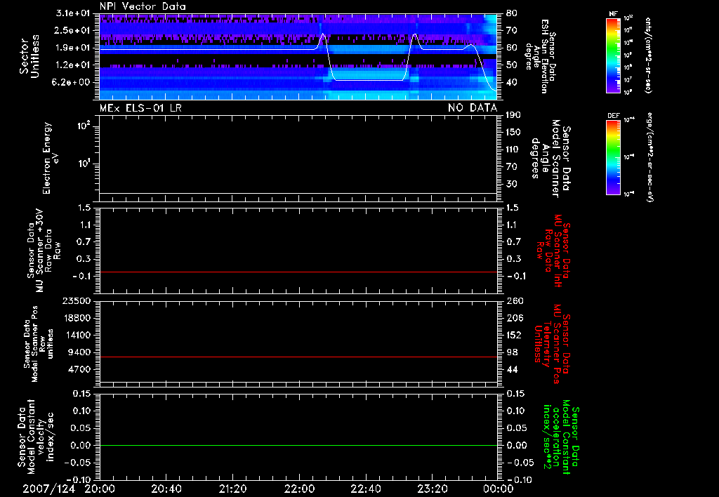
Task: Click the NF color scale bar
Action: [613, 55]
